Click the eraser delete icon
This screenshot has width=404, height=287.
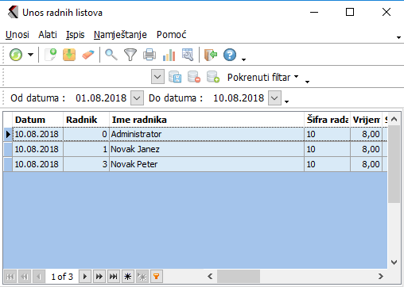[x=88, y=55]
